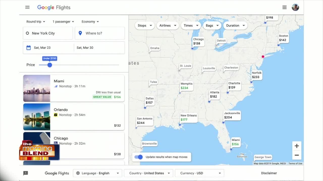Screen dimensions: 323x181
Task: Select the Atlanta $182 map label
Action: (x=214, y=95)
